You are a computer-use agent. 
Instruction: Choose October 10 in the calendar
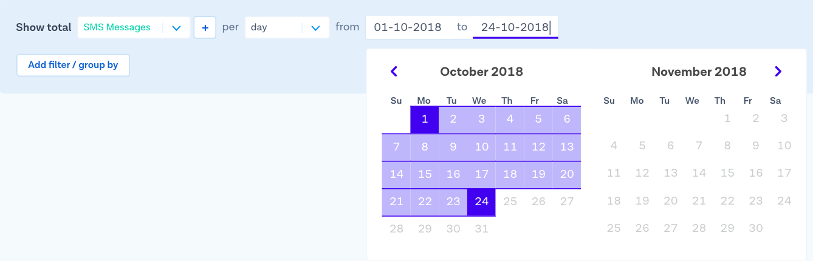482,147
